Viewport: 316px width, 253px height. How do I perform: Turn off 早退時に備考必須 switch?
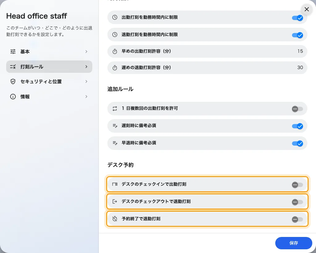pyautogui.click(x=297, y=143)
